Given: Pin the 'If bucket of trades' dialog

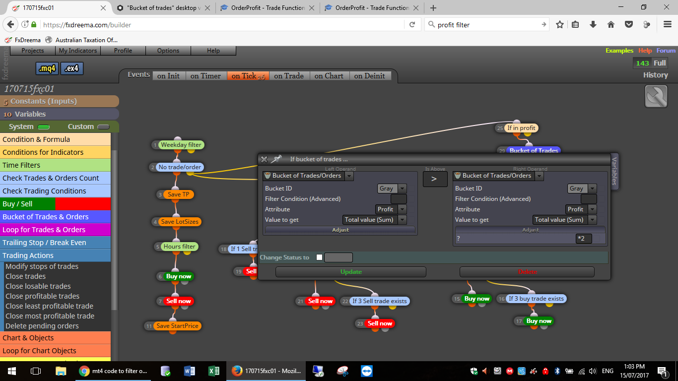Looking at the screenshot, I should 276,159.
